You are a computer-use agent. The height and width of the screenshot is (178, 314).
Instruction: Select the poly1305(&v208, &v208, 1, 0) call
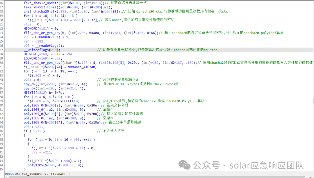tap(55, 165)
